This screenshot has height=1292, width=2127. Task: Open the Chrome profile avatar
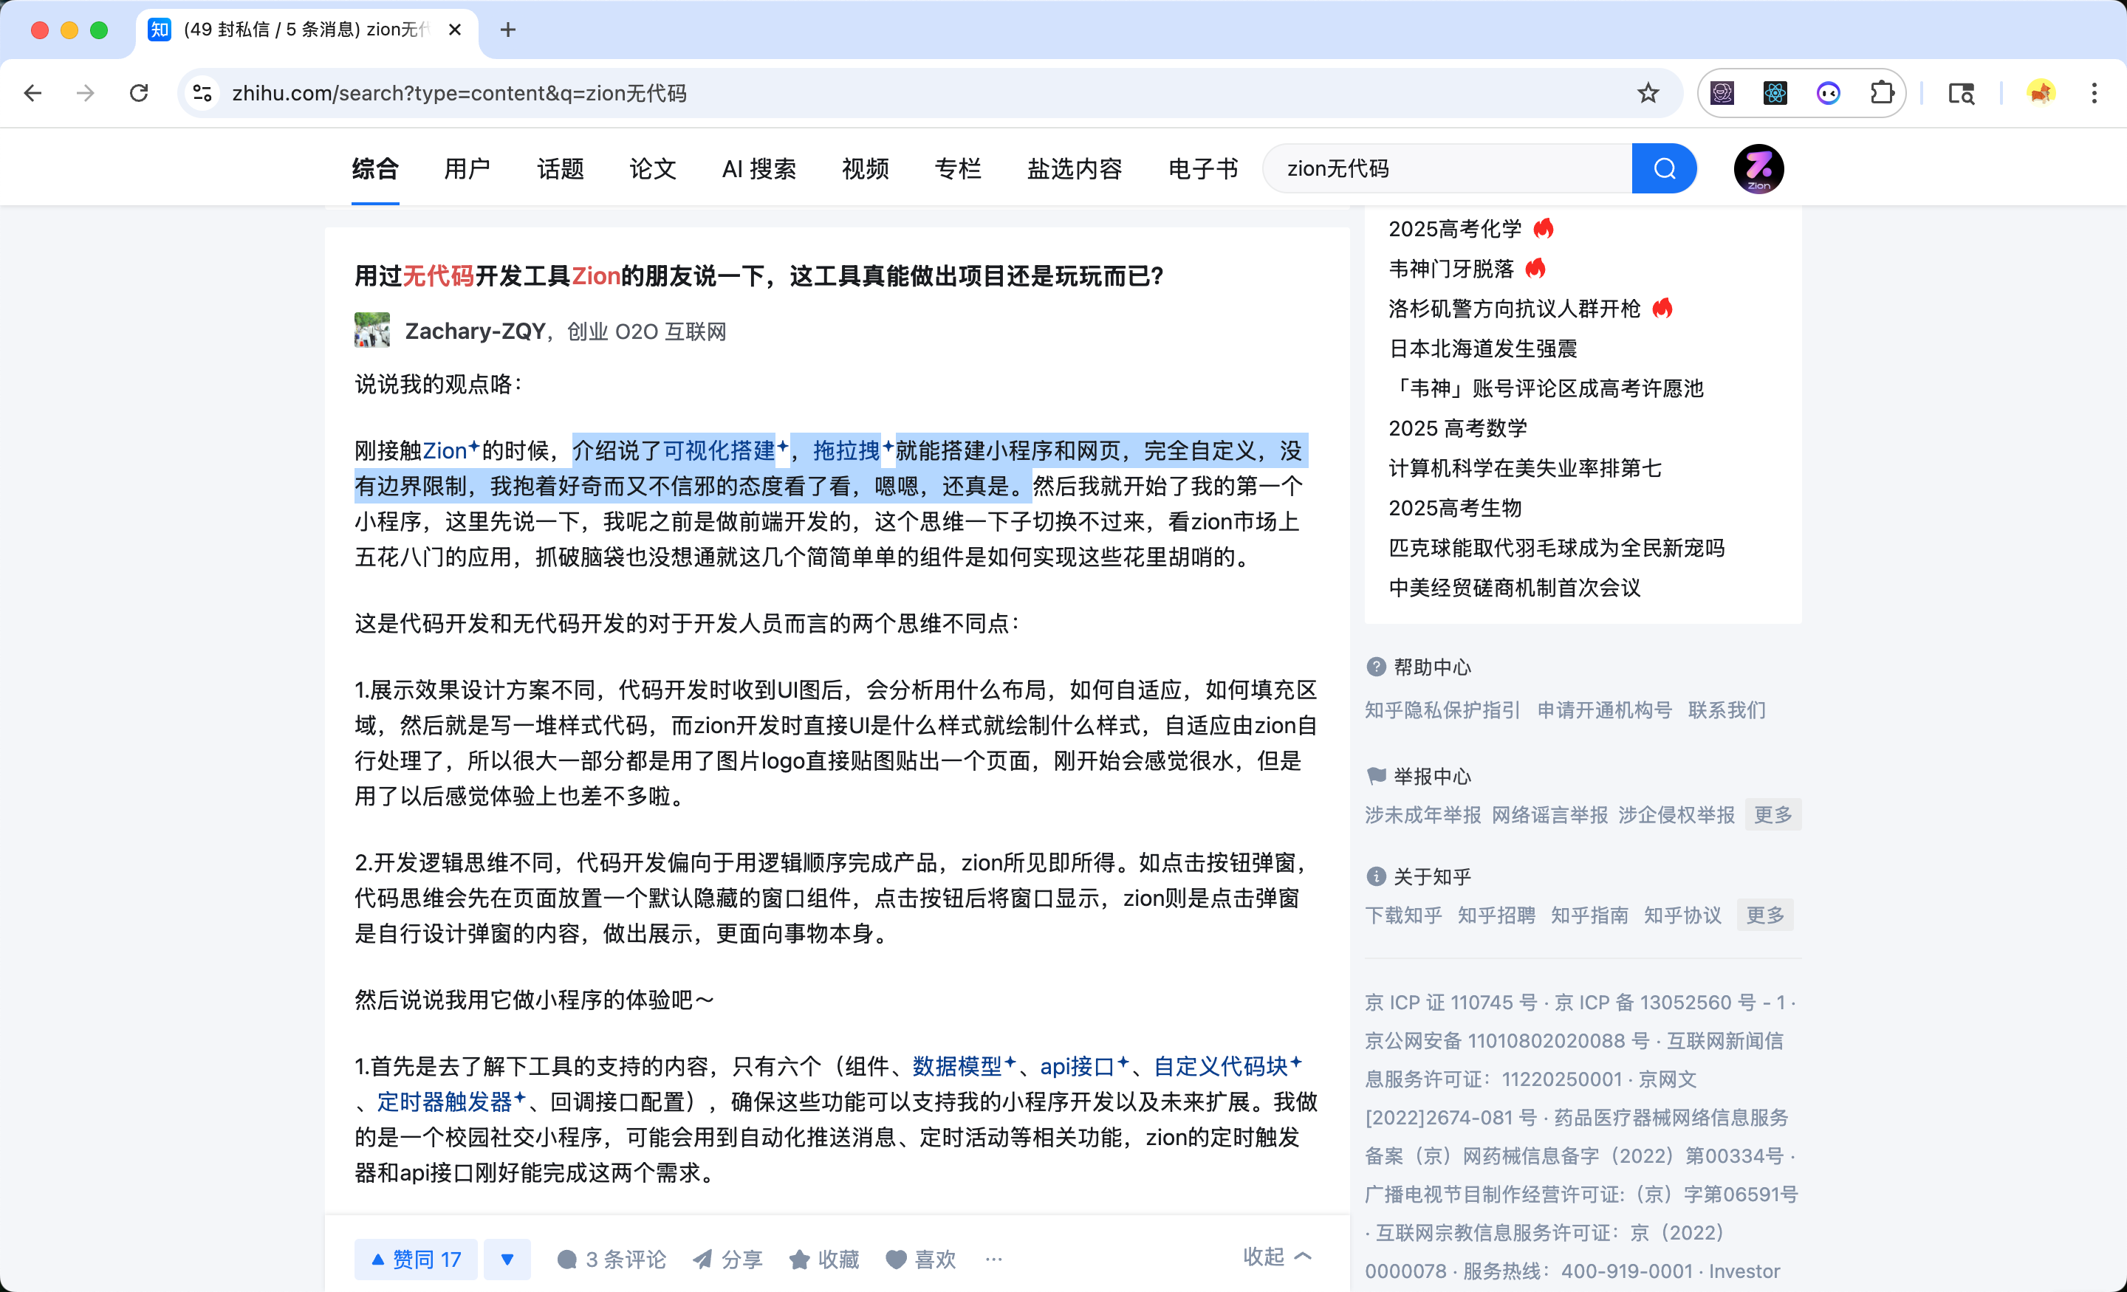tap(2041, 93)
